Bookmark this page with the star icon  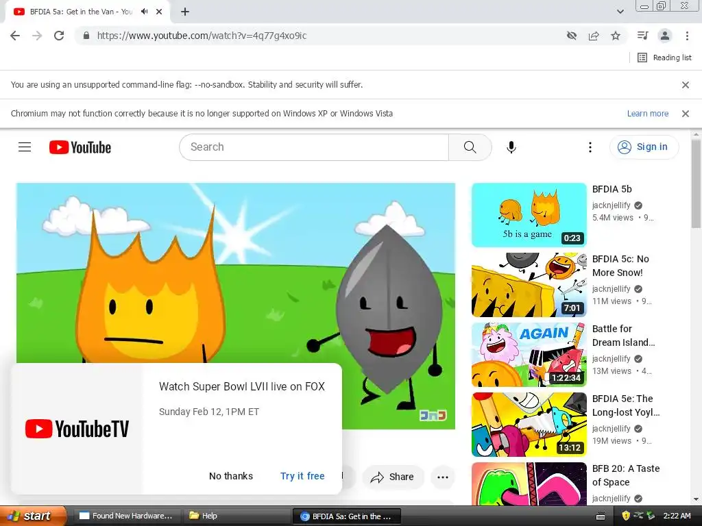[x=616, y=36]
